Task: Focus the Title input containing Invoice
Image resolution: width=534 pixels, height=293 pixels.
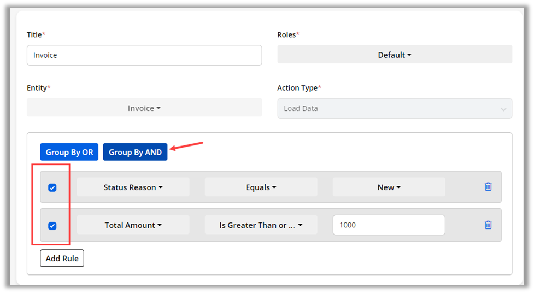Action: 144,55
